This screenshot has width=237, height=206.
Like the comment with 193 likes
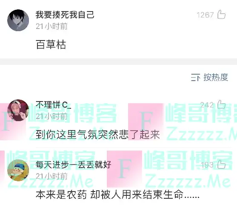pos(221,164)
